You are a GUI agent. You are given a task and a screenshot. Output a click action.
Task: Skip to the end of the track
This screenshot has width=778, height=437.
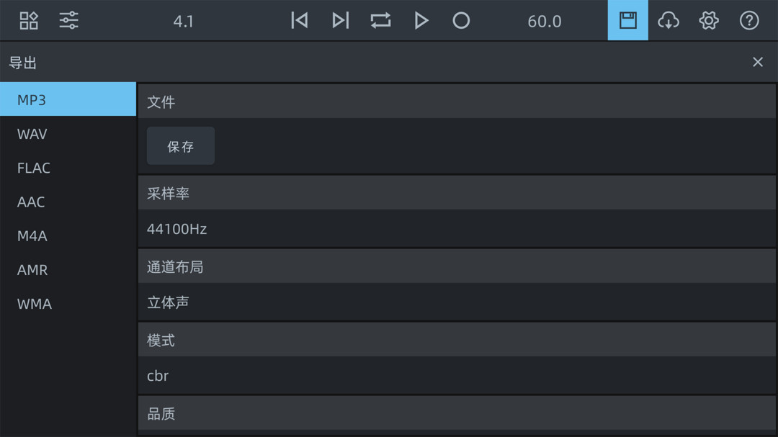pos(340,21)
